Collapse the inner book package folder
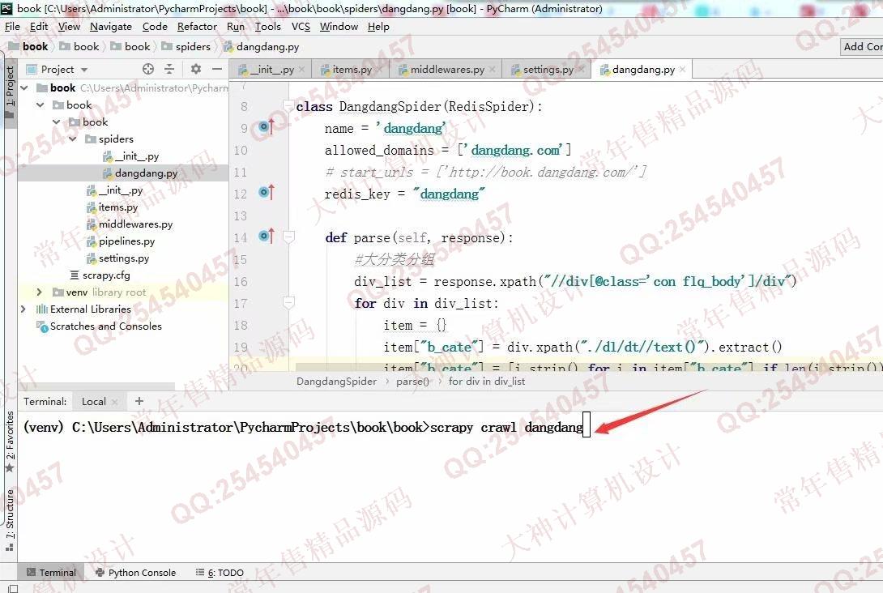This screenshot has height=593, width=883. point(57,122)
